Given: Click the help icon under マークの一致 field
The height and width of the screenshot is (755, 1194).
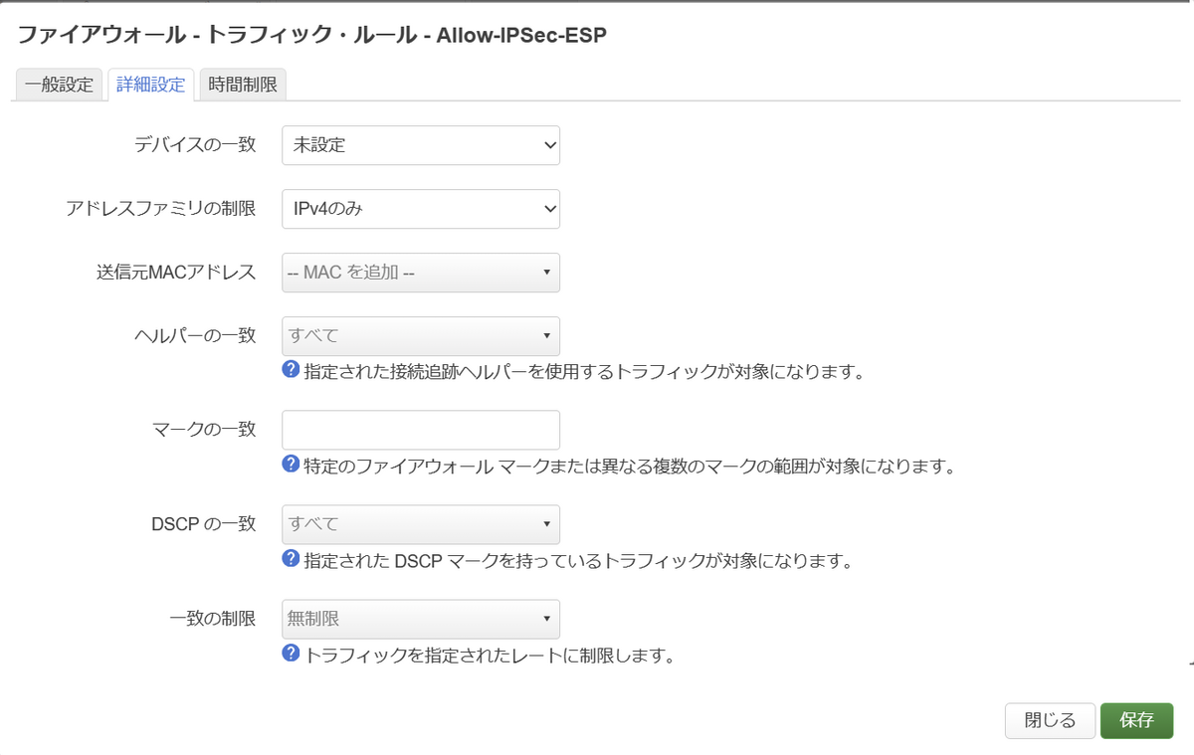Looking at the screenshot, I should tap(291, 464).
